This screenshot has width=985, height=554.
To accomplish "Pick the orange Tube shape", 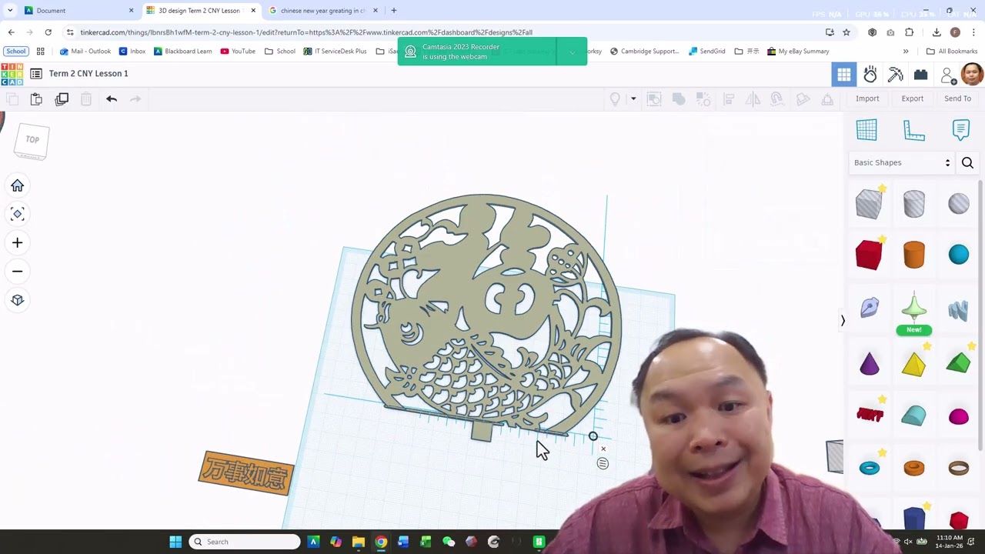I will (913, 468).
